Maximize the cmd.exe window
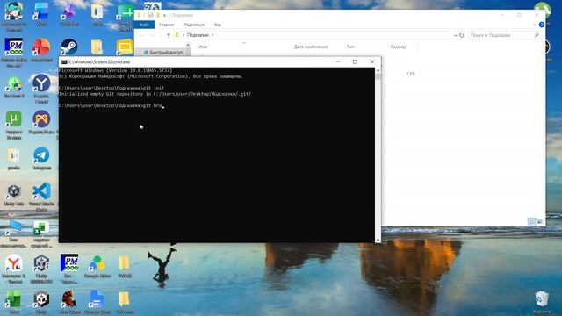This screenshot has width=562, height=316. coord(355,61)
